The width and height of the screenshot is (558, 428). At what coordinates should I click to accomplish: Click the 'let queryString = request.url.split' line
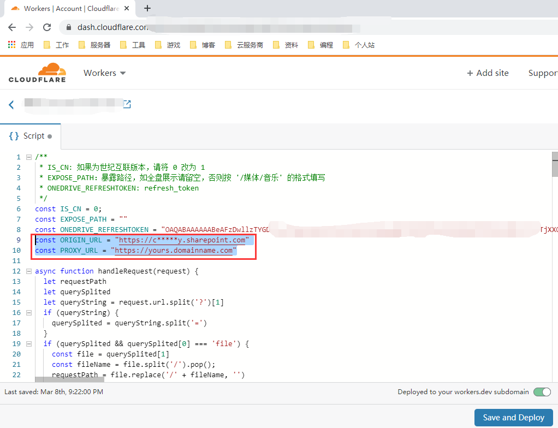point(133,302)
